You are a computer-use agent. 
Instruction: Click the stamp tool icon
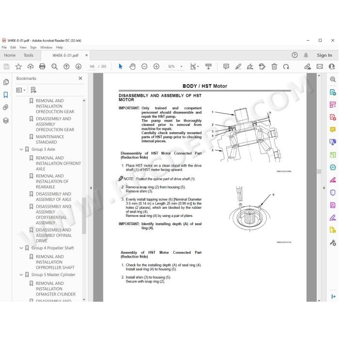point(262,67)
